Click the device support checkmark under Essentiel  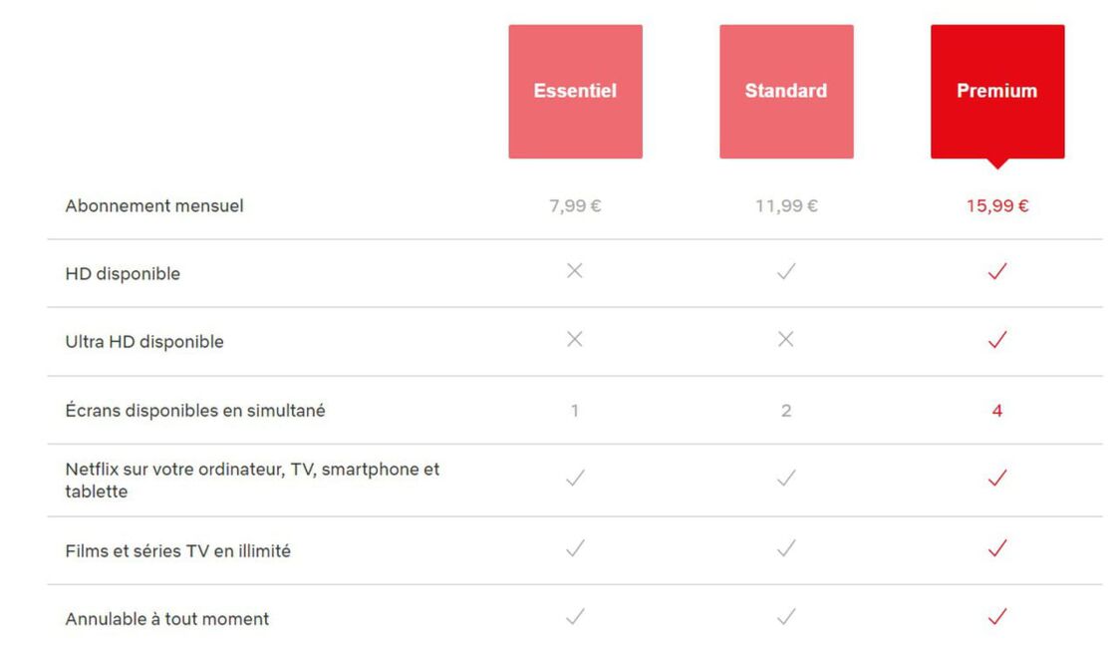click(575, 477)
